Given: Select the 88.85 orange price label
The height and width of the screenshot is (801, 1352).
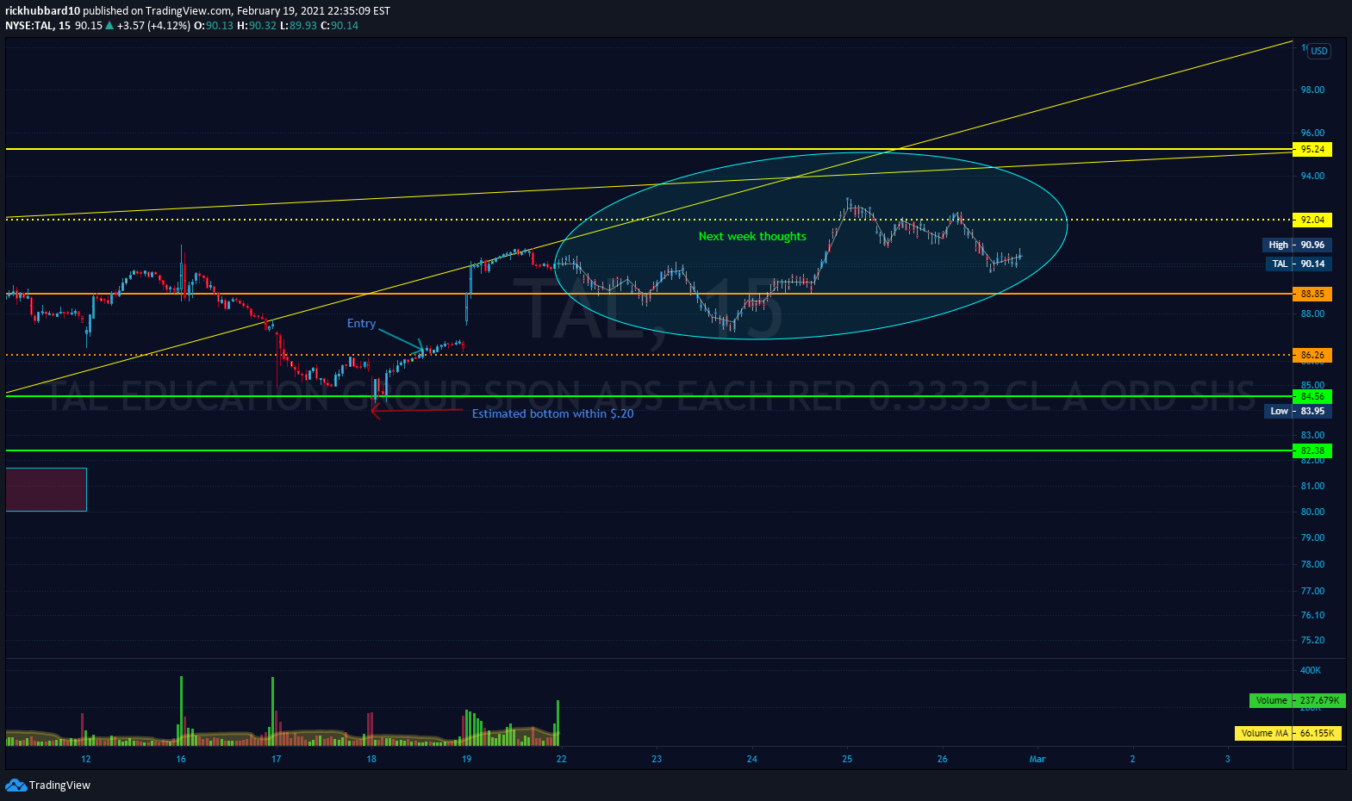Looking at the screenshot, I should point(1312,294).
